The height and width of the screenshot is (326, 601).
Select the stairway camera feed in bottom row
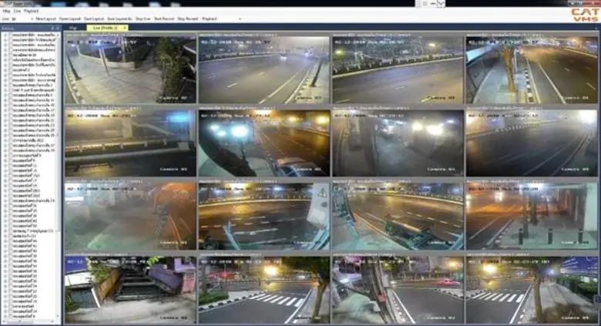pyautogui.click(x=130, y=289)
